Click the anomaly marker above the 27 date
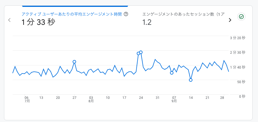Screen dimensions: 258x122 [x=74, y=62]
